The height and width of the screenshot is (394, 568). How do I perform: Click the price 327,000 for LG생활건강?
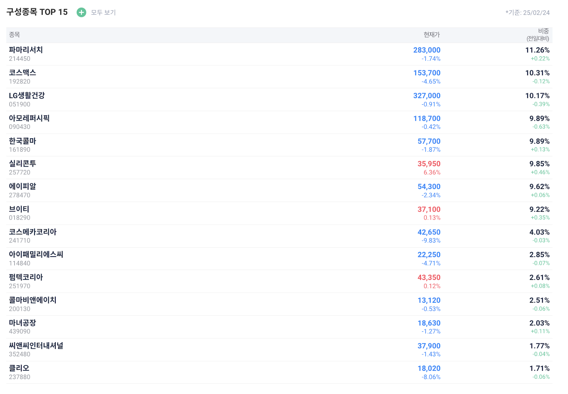(427, 96)
